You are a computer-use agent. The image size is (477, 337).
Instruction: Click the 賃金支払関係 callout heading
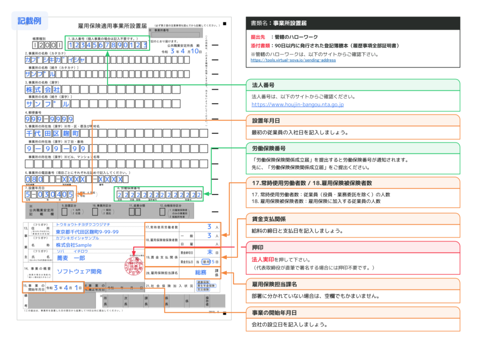click(269, 219)
